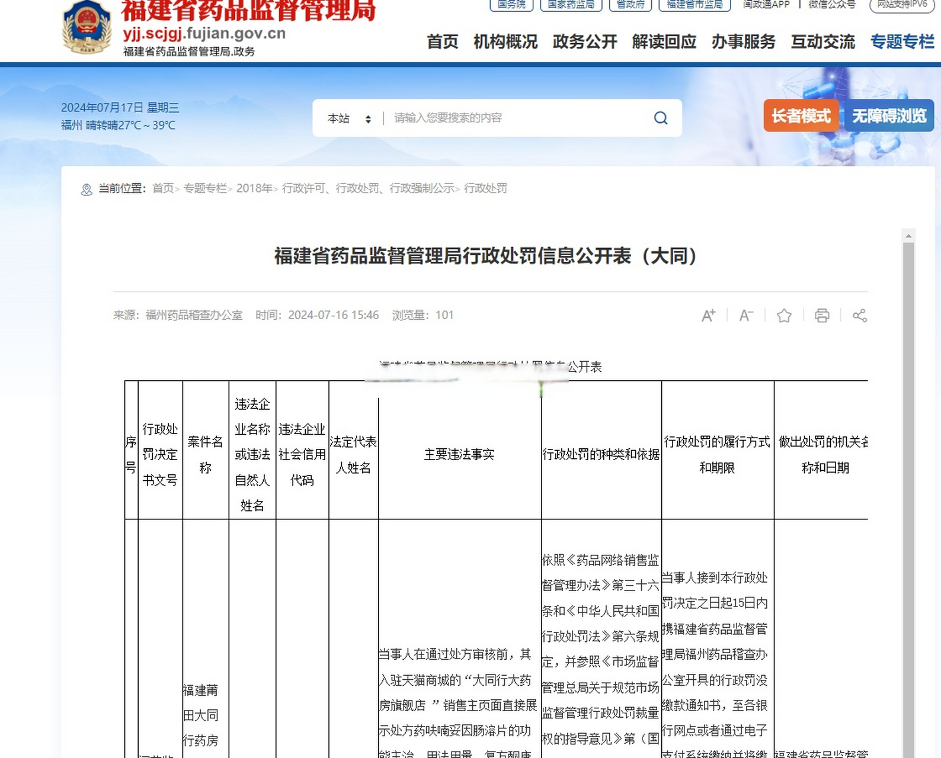Screen dimensions: 941x758
Task: Open 机构概况 navigation menu
Action: [505, 42]
